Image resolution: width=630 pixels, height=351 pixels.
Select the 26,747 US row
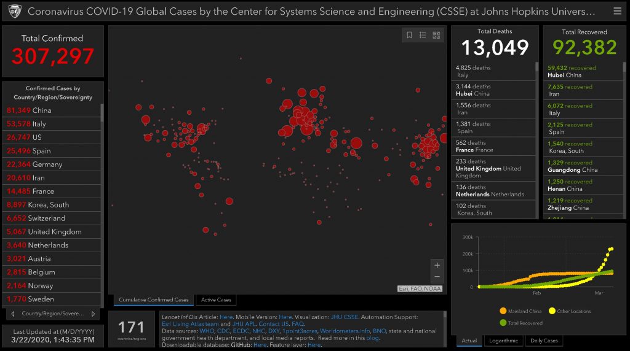[x=52, y=137]
